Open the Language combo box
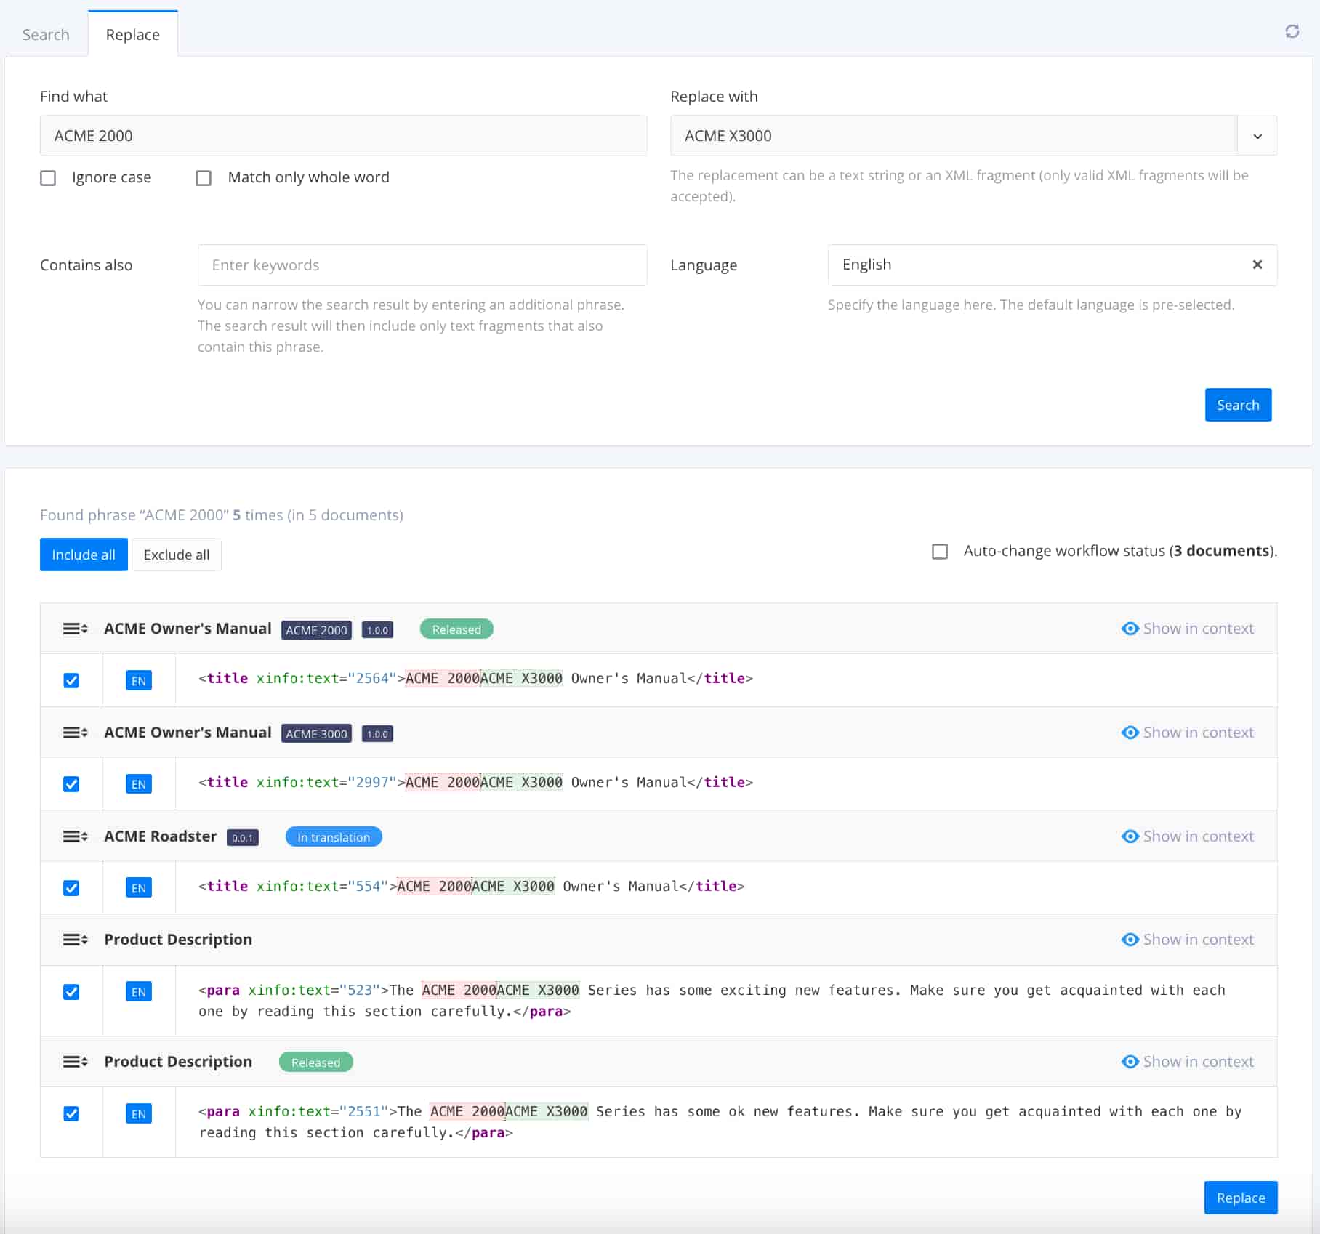 1032,265
